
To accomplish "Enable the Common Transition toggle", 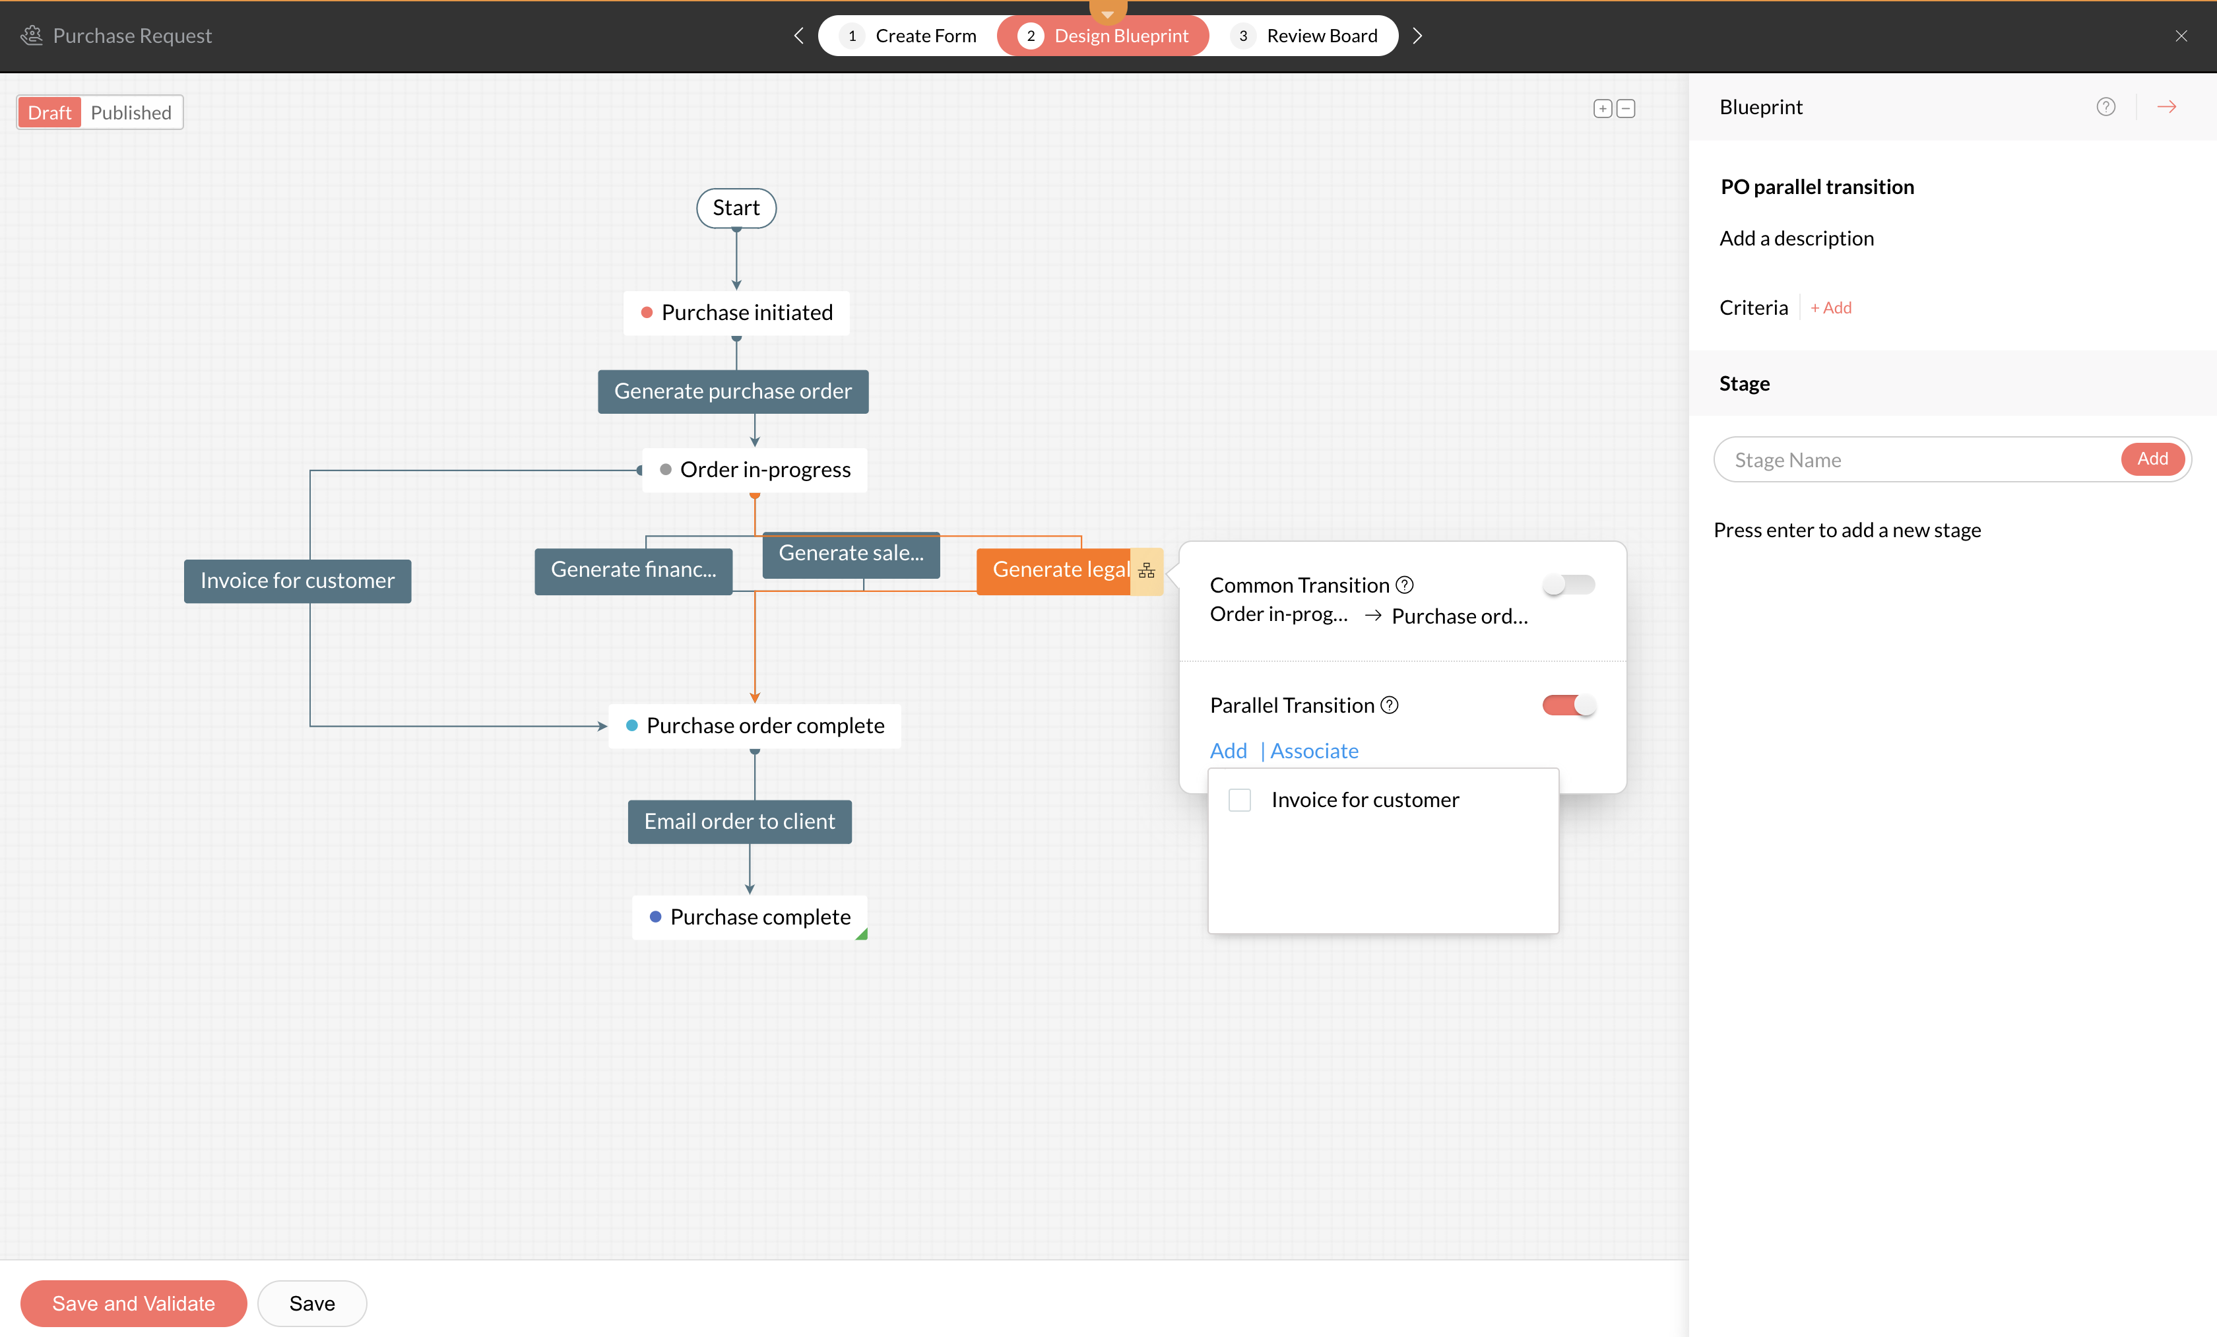I will coord(1568,585).
